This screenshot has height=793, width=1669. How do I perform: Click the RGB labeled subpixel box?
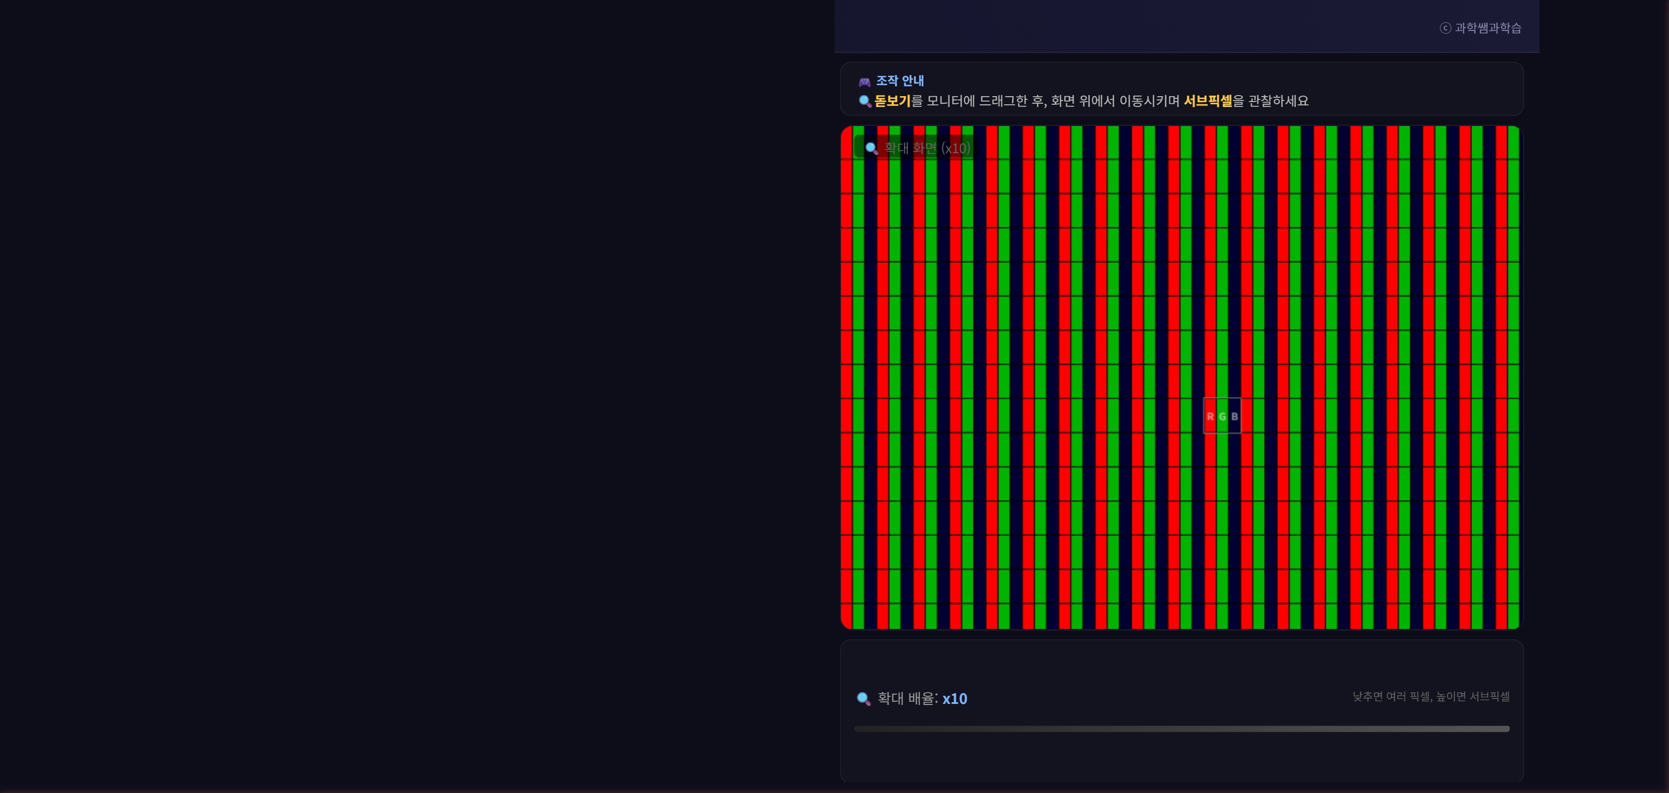(1222, 416)
